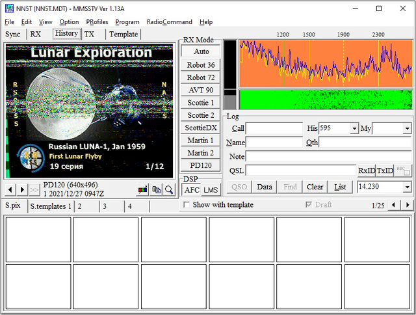Select Scottie 2 RX mode
416x315 pixels.
[x=201, y=115]
